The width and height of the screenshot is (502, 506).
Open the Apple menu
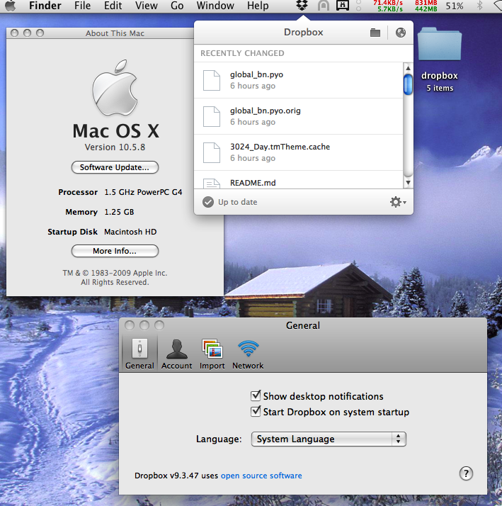tap(11, 6)
